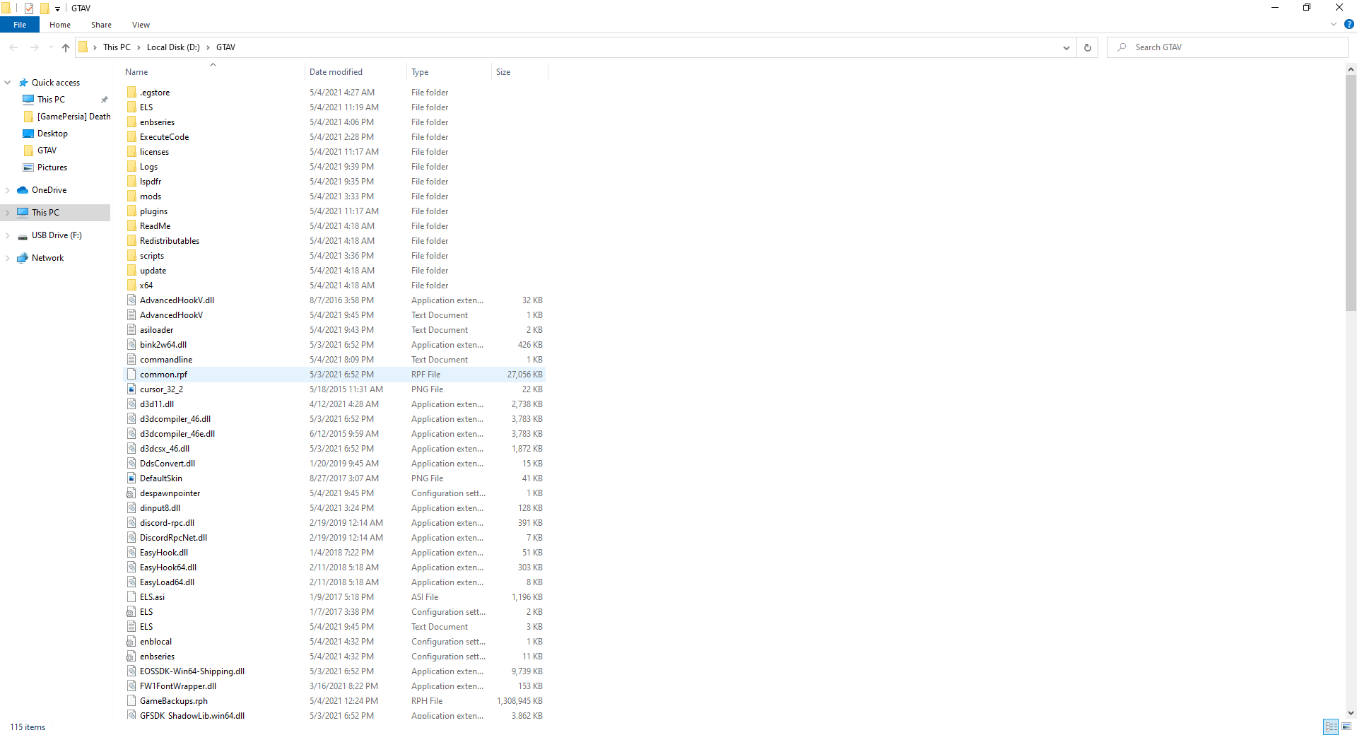The width and height of the screenshot is (1357, 735).
Task: Select the enbseries folder icon
Action: [x=131, y=122]
